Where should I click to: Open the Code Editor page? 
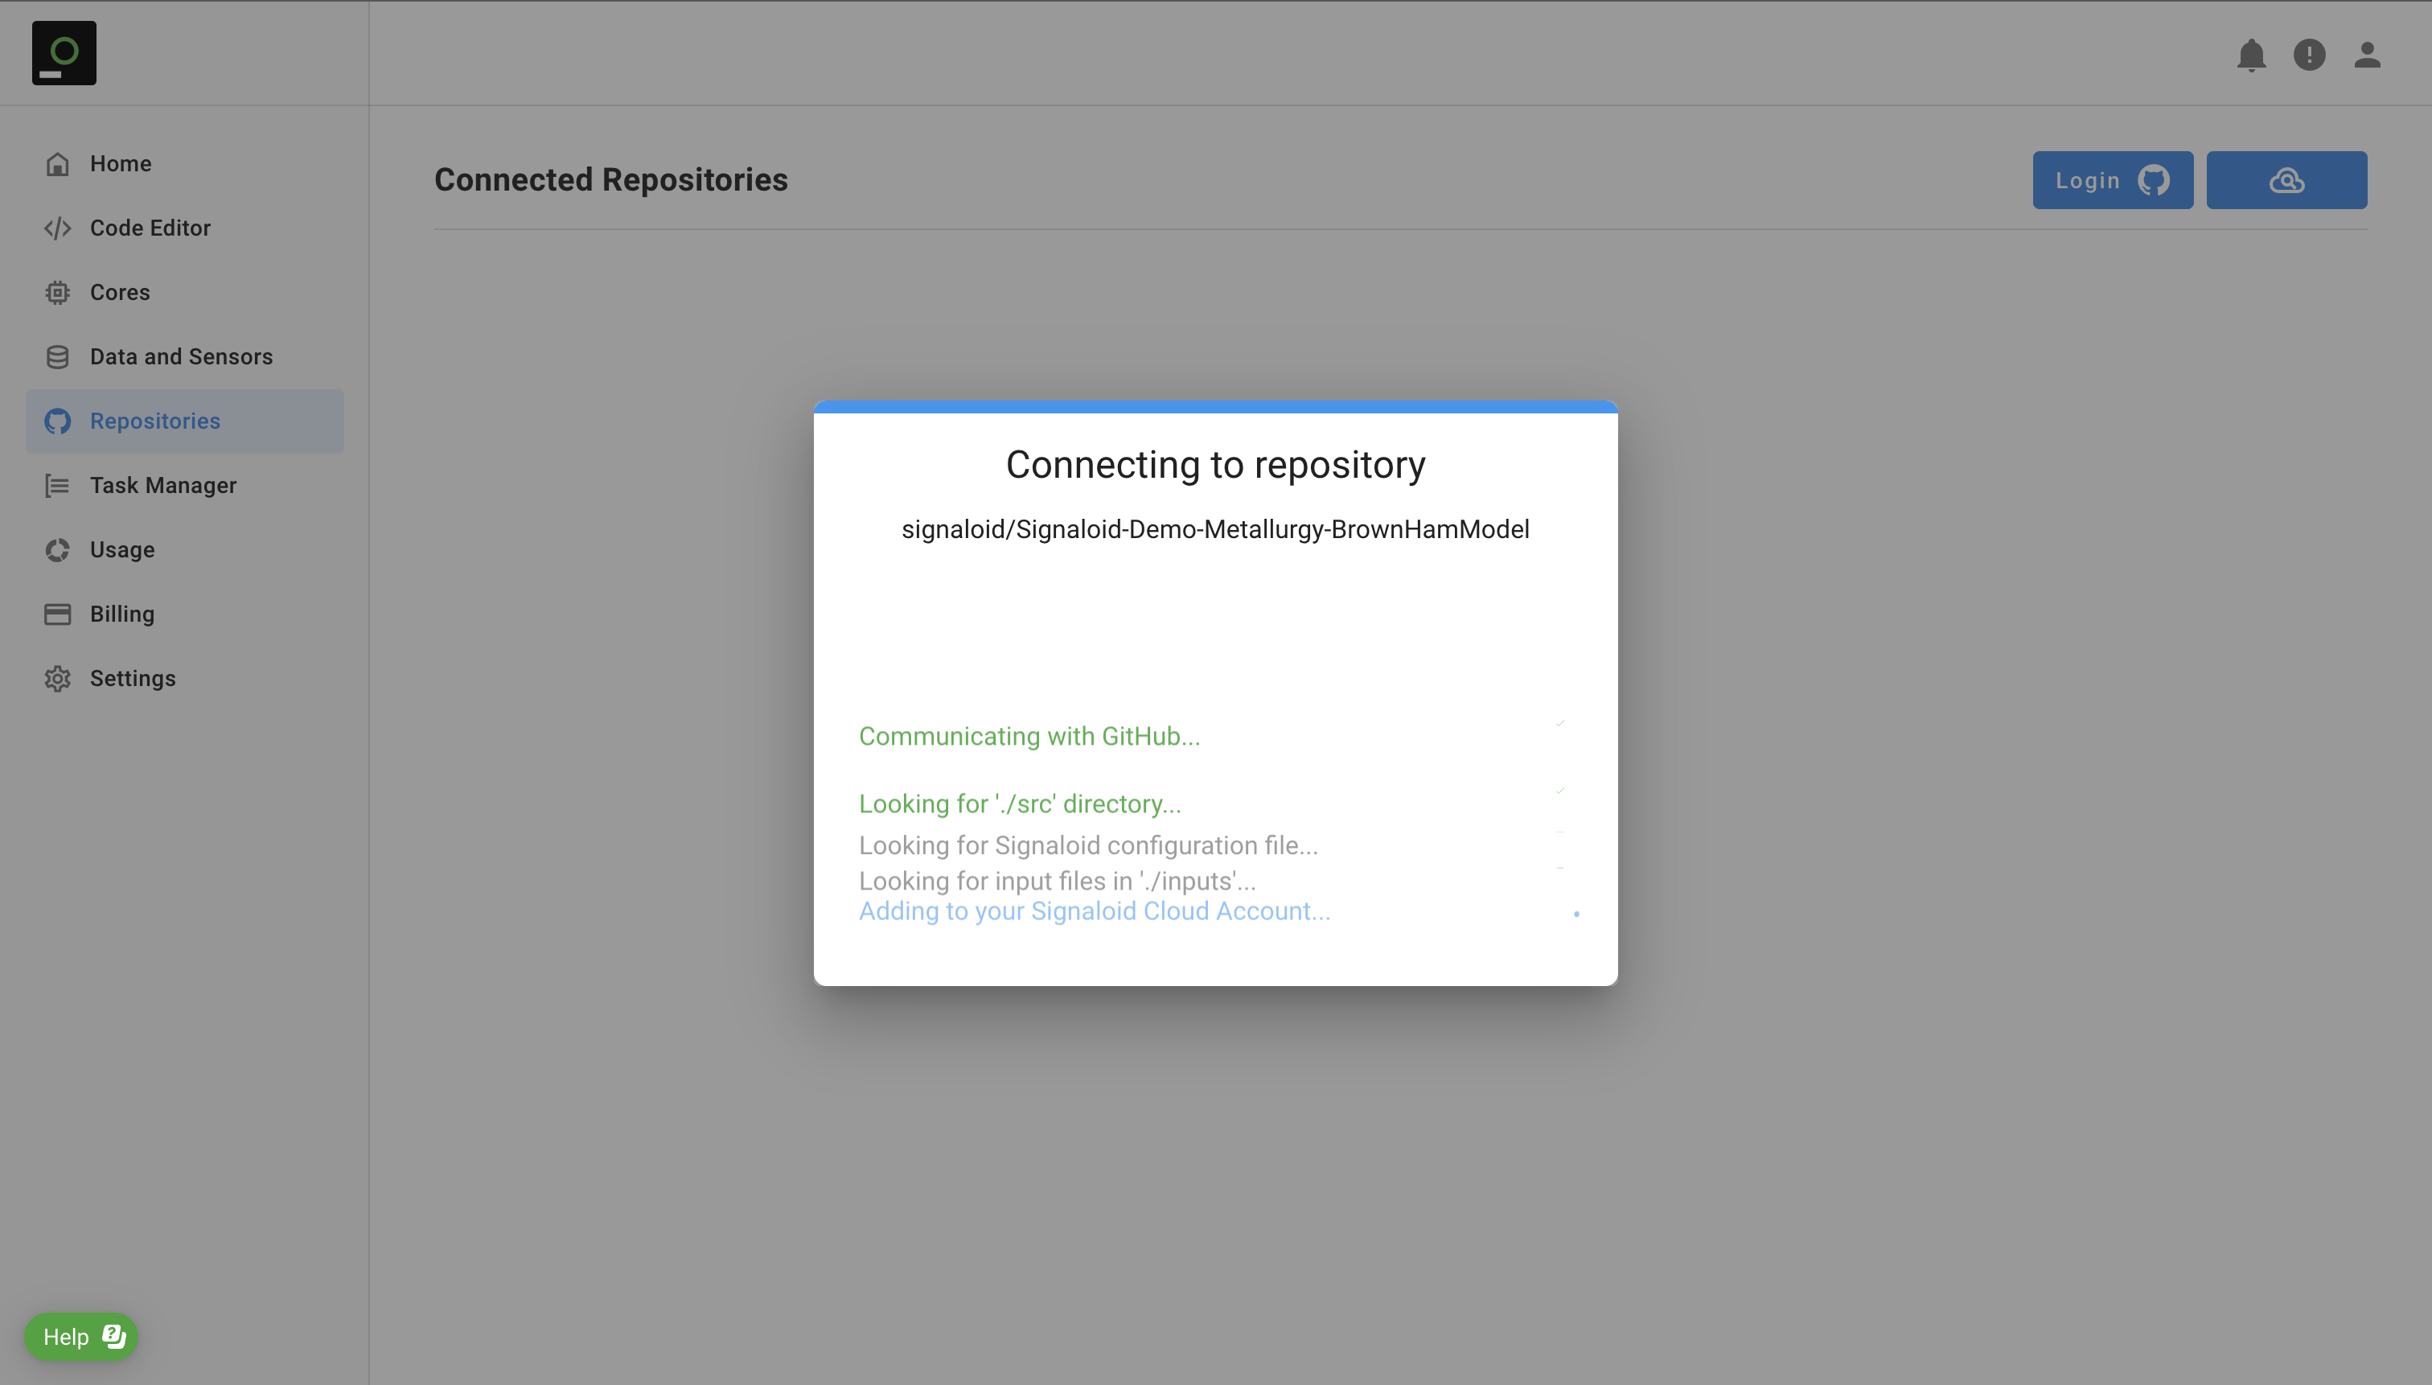point(150,228)
